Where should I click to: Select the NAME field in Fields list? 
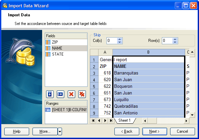[x=66, y=48]
